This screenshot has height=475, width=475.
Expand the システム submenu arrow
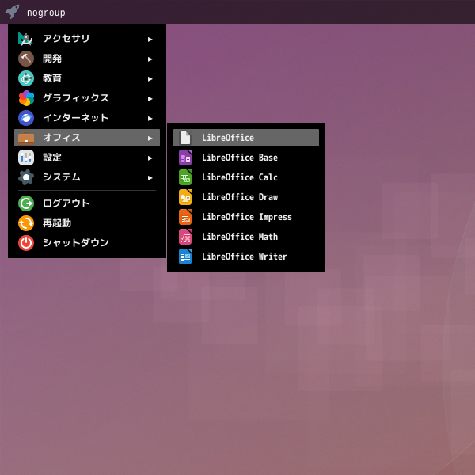point(150,178)
